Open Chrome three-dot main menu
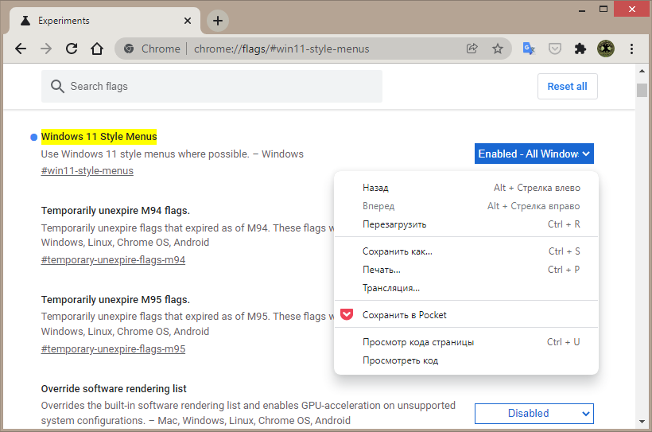The image size is (652, 432). (631, 49)
